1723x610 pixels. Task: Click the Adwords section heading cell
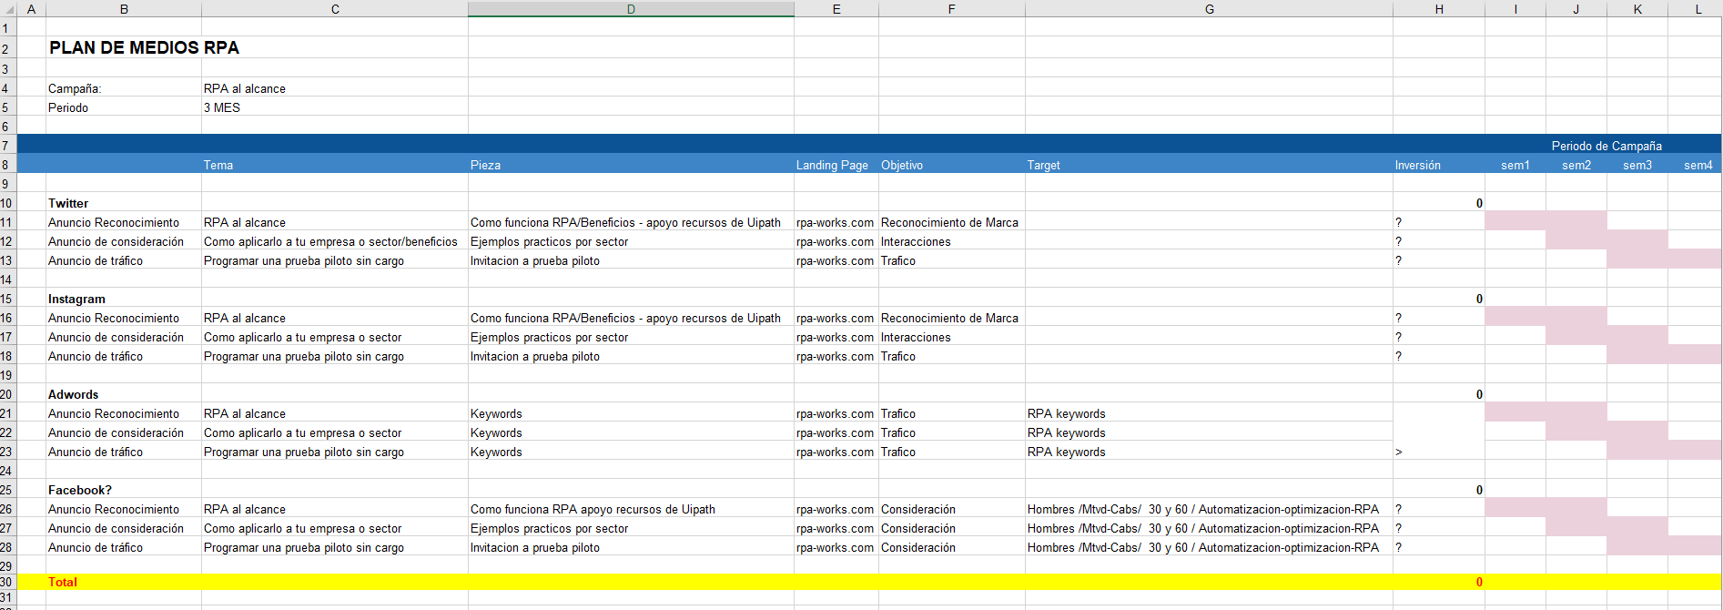click(x=124, y=394)
